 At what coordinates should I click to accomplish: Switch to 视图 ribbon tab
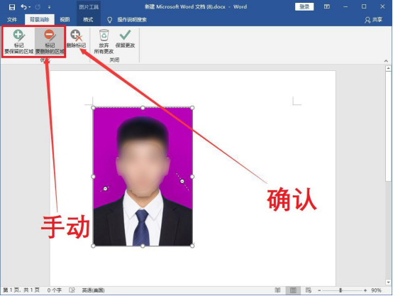click(65, 20)
